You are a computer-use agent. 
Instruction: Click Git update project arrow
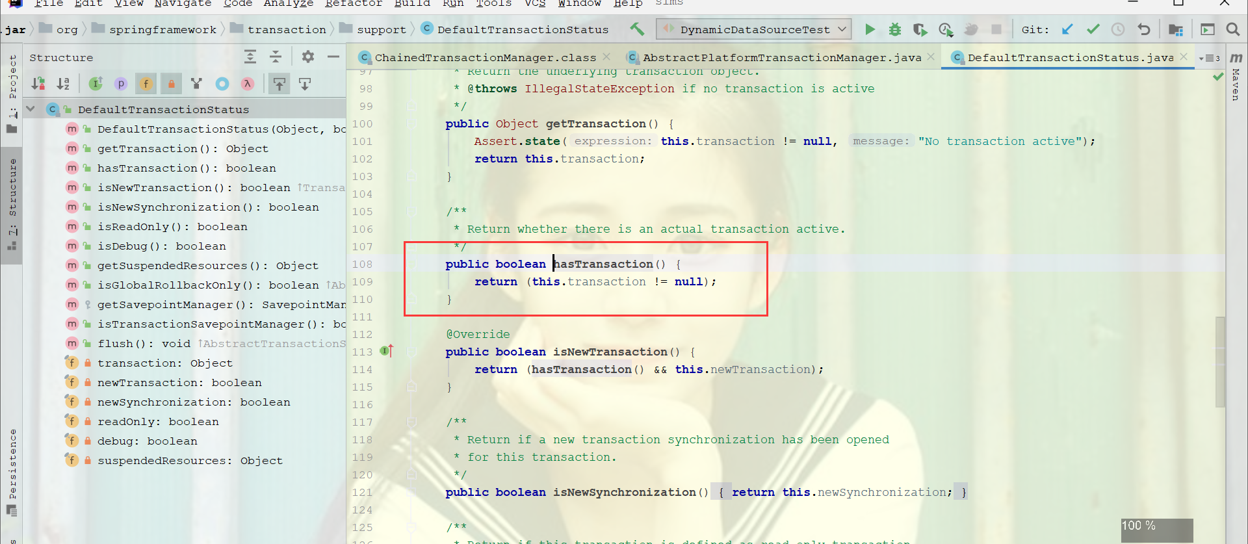[x=1067, y=29]
